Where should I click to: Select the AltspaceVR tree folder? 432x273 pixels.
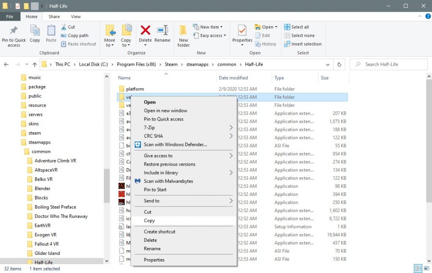tap(46, 170)
